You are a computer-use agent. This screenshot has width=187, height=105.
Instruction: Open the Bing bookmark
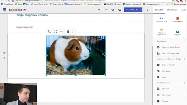[x=26, y=4]
